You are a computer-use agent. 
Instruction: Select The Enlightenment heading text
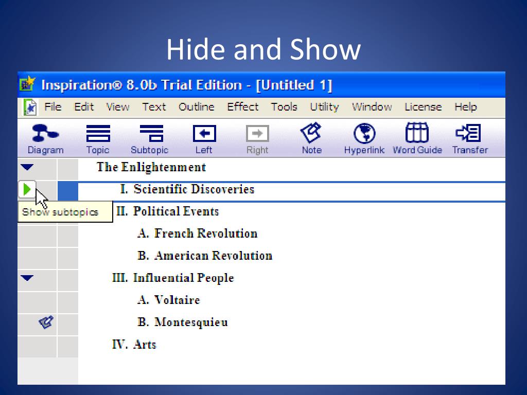coord(151,167)
